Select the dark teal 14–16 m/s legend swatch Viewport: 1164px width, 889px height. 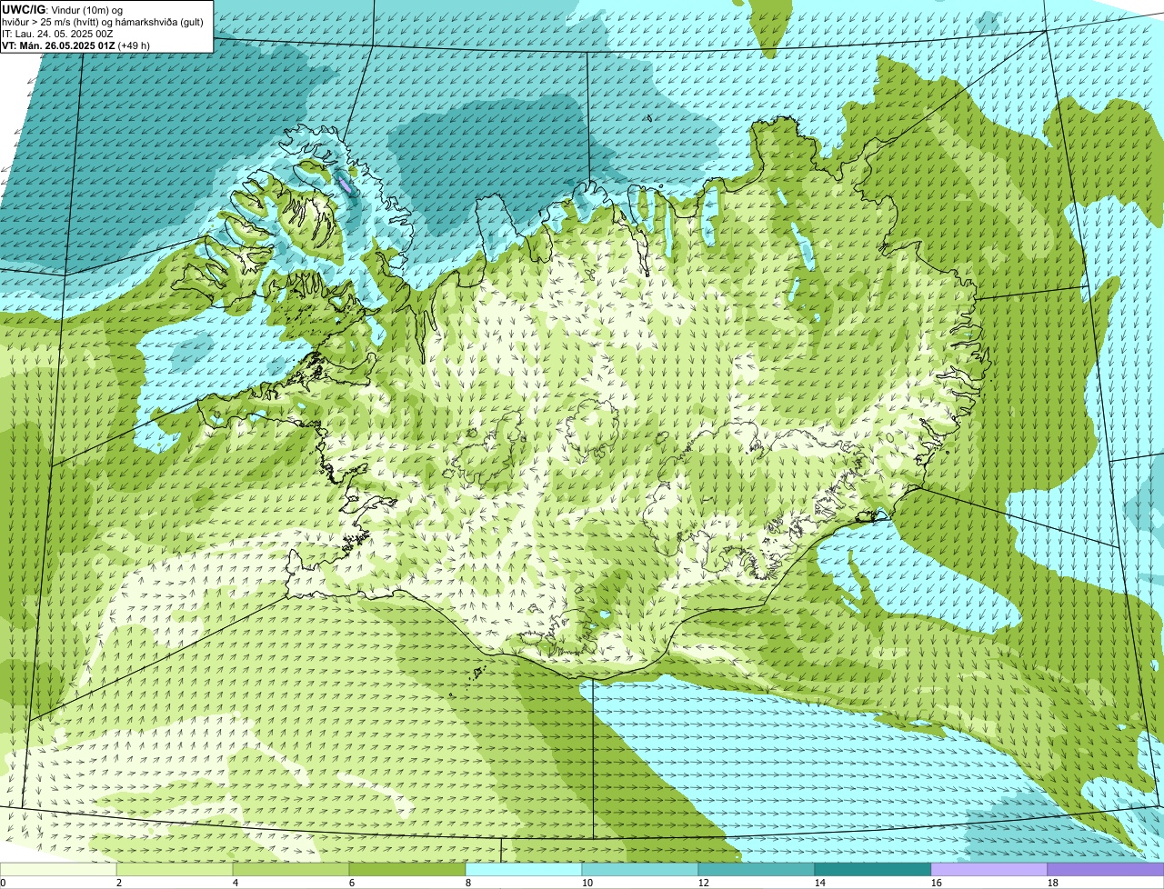[x=873, y=870]
